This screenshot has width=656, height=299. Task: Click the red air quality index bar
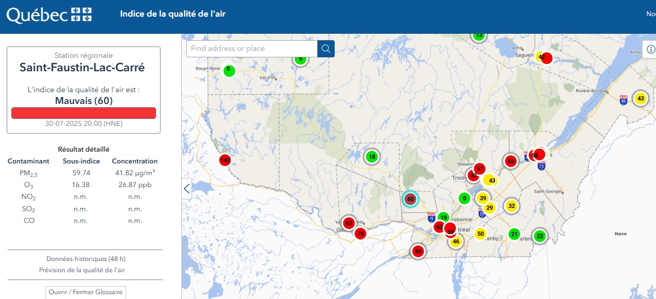click(x=84, y=113)
